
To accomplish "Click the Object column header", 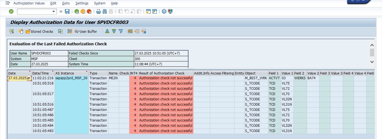I will click(256, 73).
